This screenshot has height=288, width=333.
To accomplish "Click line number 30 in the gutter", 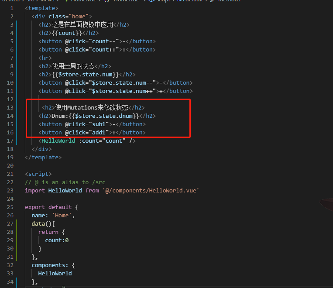I will (10, 248).
